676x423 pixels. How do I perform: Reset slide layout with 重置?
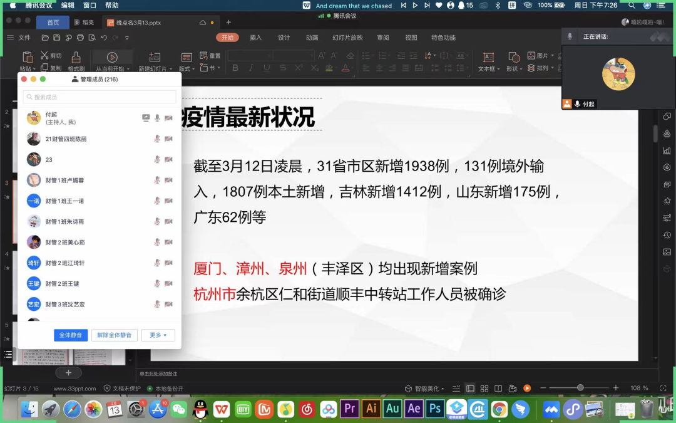pyautogui.click(x=210, y=56)
